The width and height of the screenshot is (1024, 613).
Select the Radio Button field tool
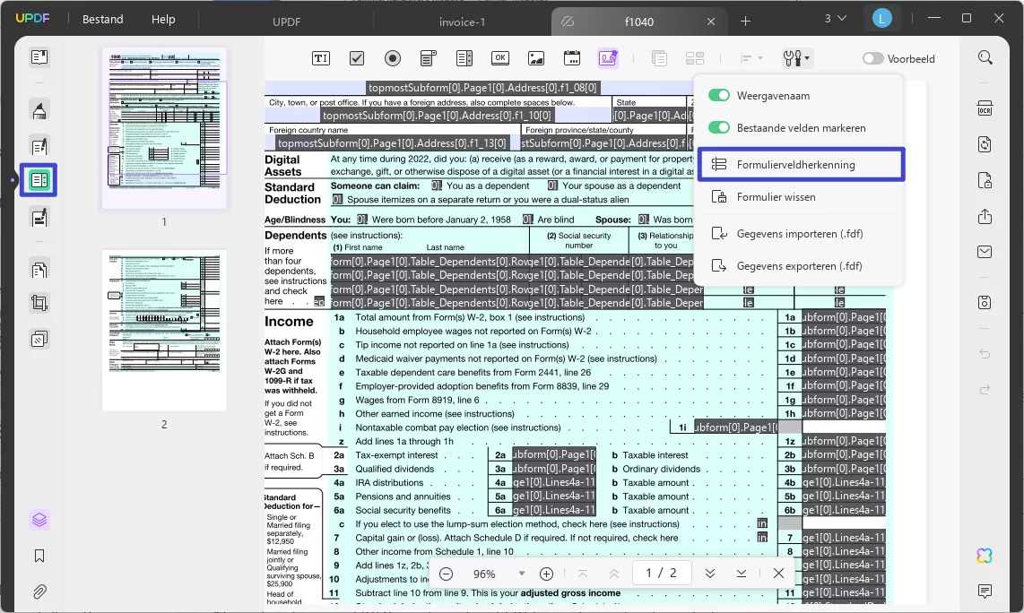393,58
